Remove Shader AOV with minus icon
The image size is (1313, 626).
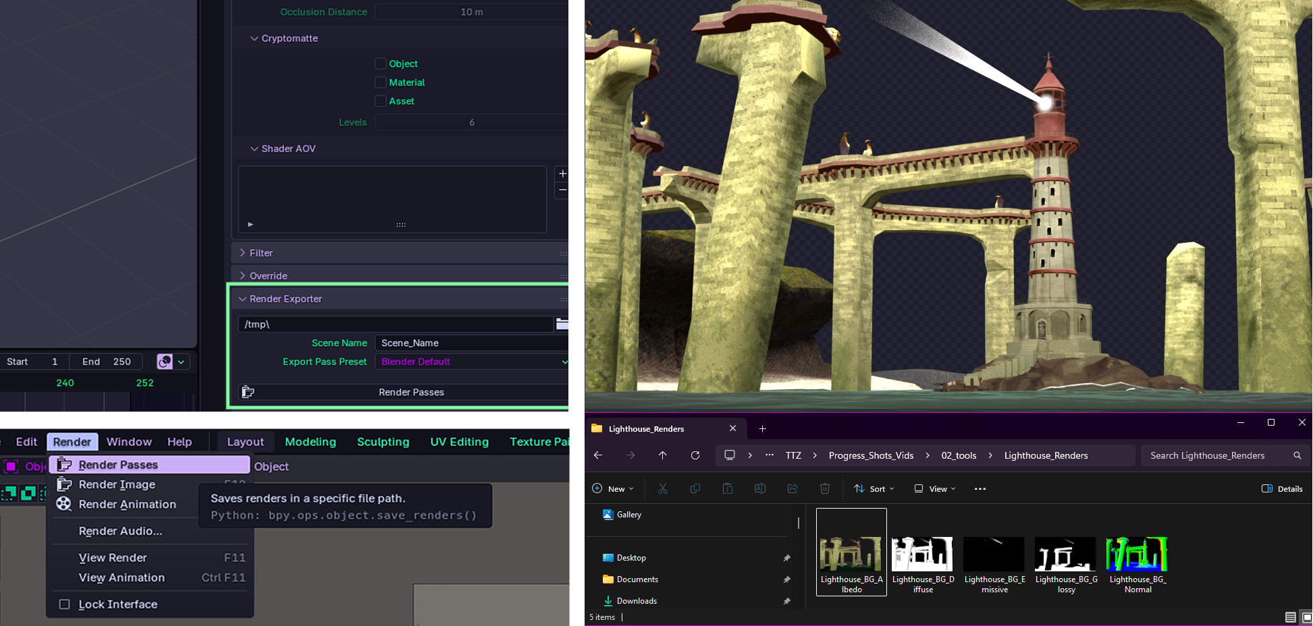pyautogui.click(x=562, y=190)
